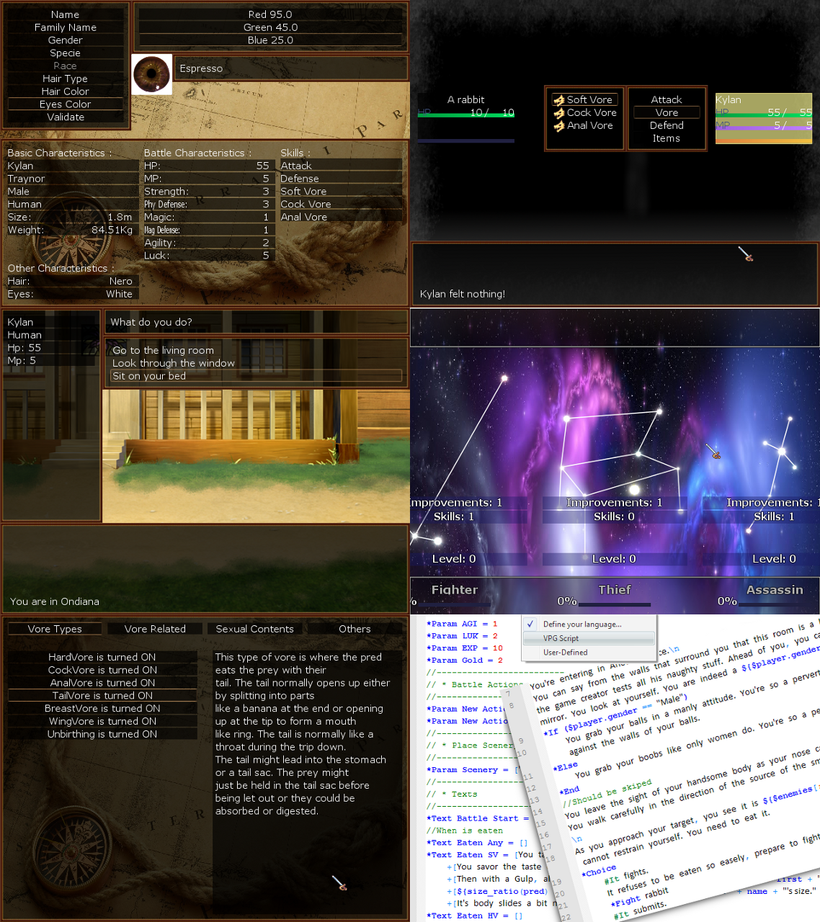This screenshot has height=922, width=820.
Task: Open the Hair Color option
Action: 66,91
